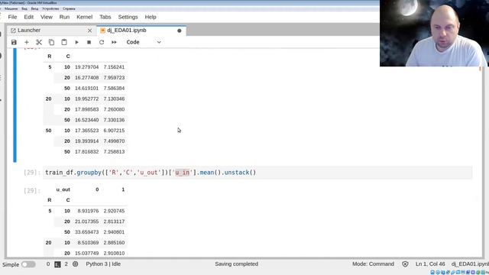Viewport: 489px width, 275px height.
Task: Click table value 17.365523
Action: point(86,131)
